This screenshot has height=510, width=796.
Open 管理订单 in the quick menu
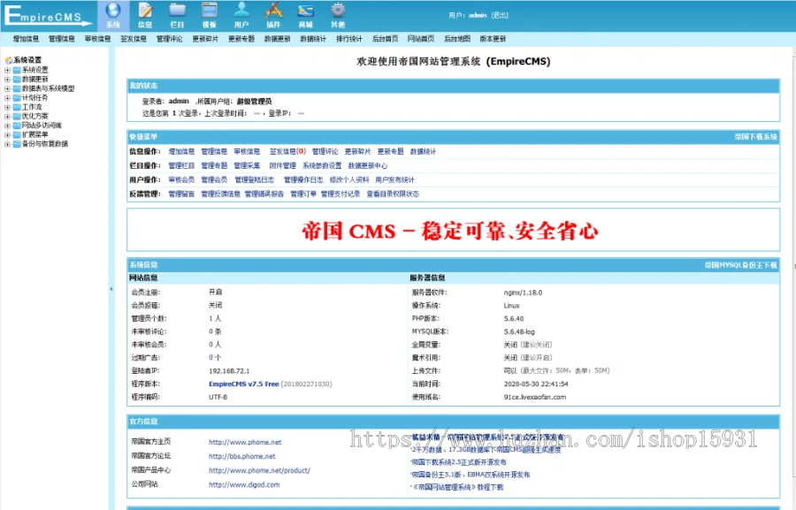coord(303,194)
